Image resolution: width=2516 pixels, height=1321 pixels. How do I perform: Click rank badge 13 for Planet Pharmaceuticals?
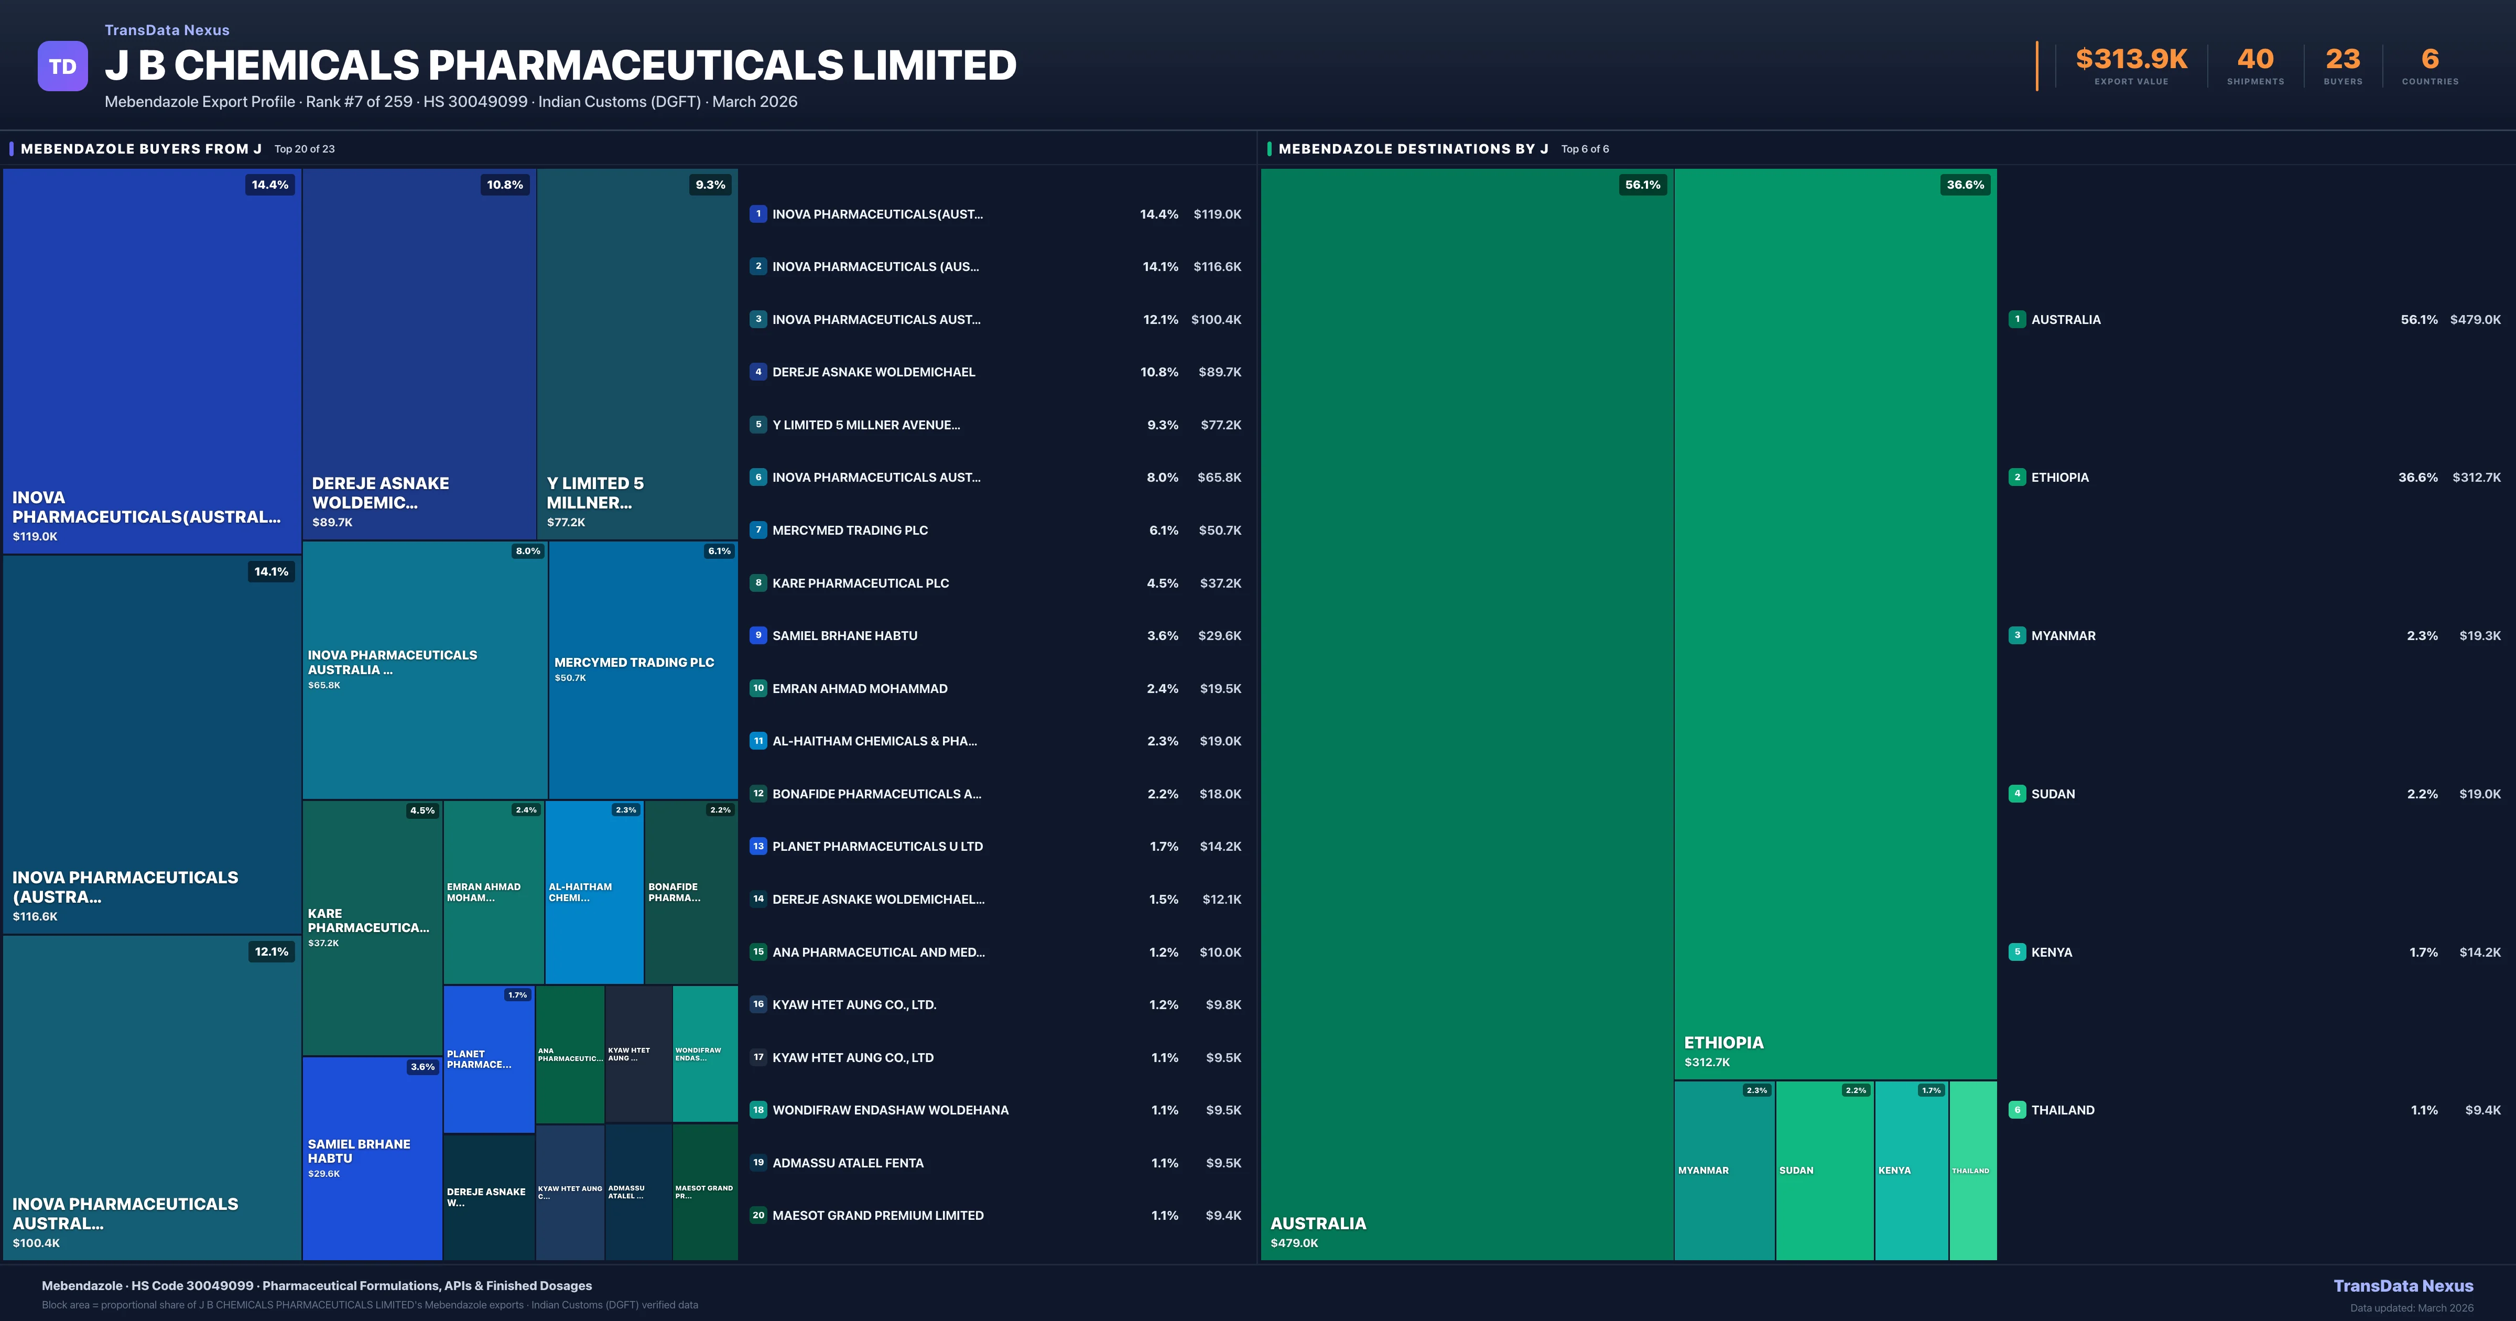tap(758, 846)
